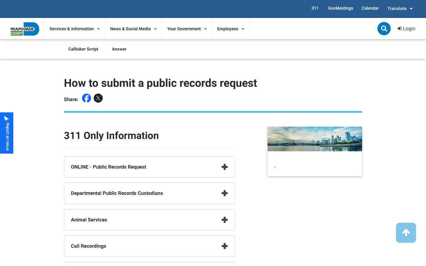Image resolution: width=426 pixels, height=266 pixels.
Task: Open the Translate language dropdown
Action: pyautogui.click(x=400, y=9)
